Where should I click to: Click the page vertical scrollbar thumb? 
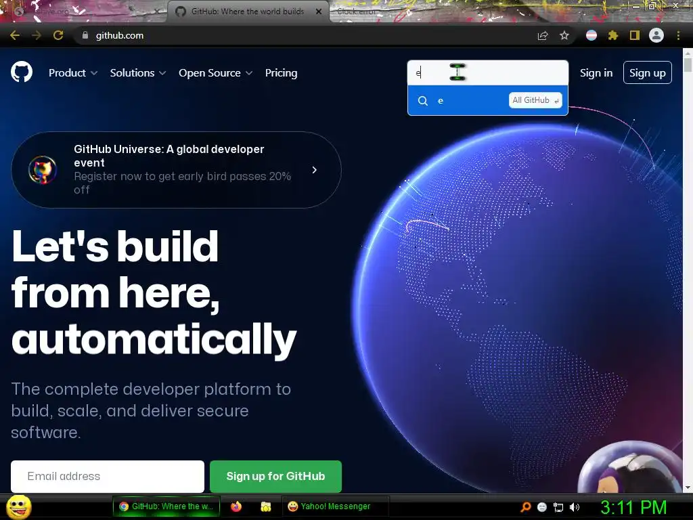coord(688,64)
